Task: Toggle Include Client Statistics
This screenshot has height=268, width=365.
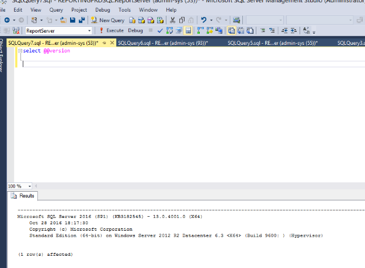Action: coord(219,31)
